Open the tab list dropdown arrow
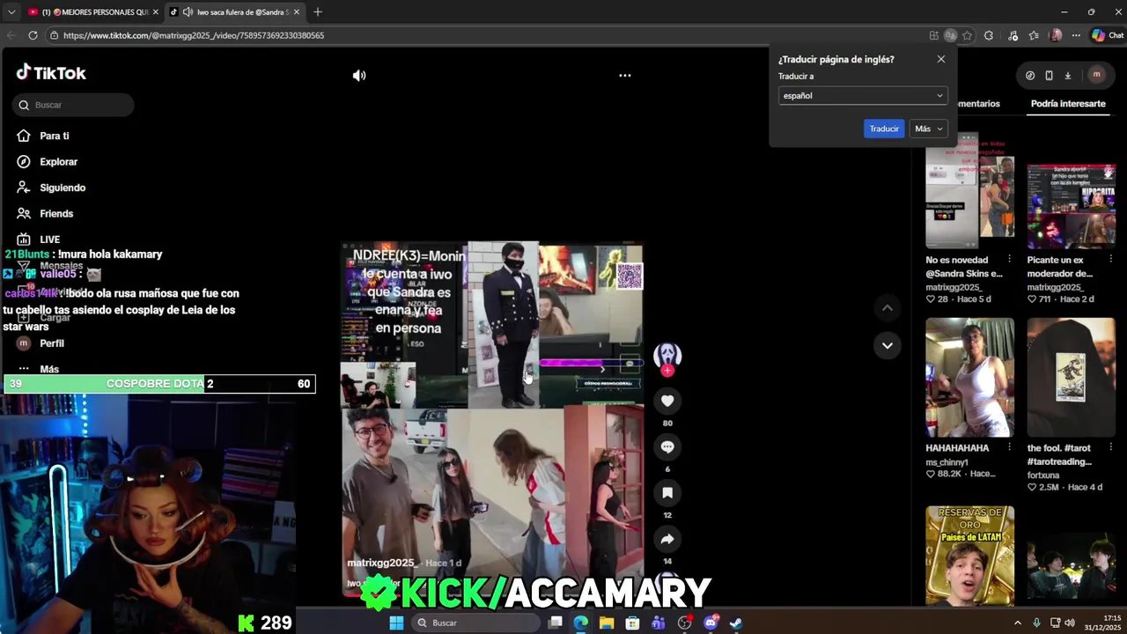Image resolution: width=1127 pixels, height=634 pixels. click(11, 12)
